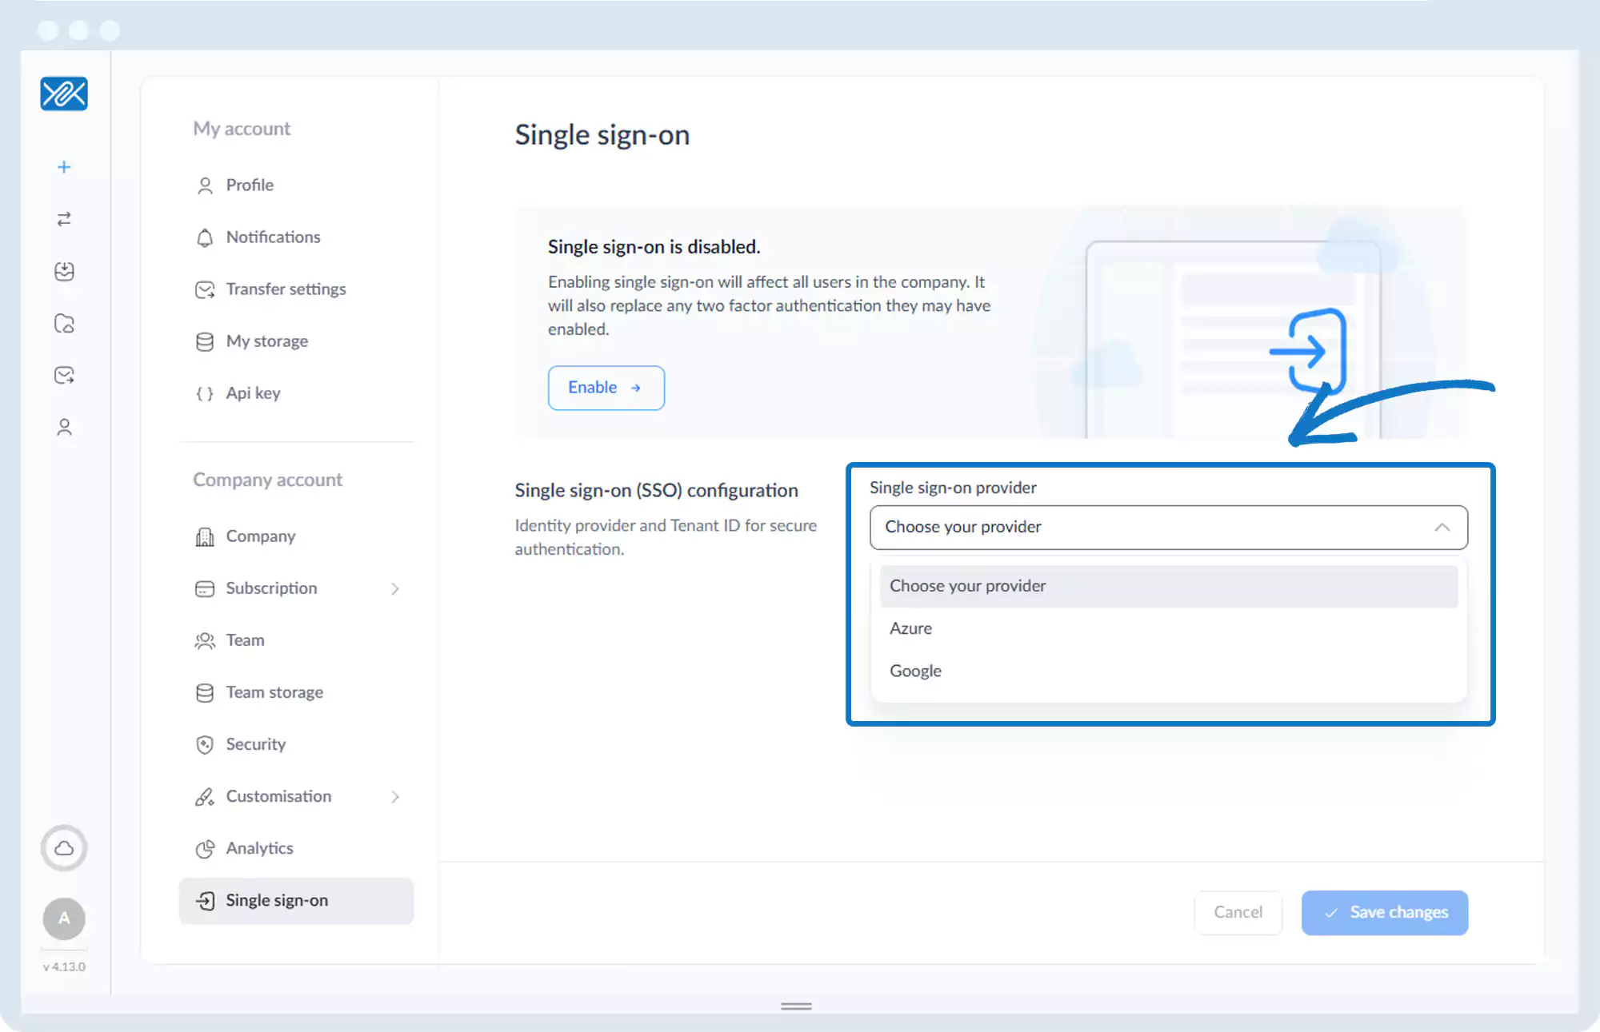Viewport: 1600px width, 1032px height.
Task: Open the user avatar labeled A
Action: click(x=64, y=918)
